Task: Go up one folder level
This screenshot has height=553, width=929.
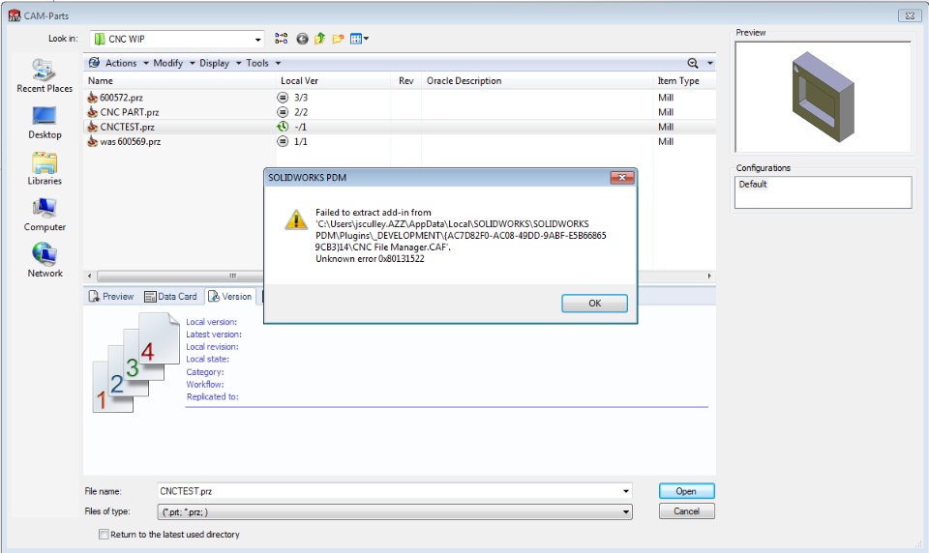Action: tap(320, 39)
